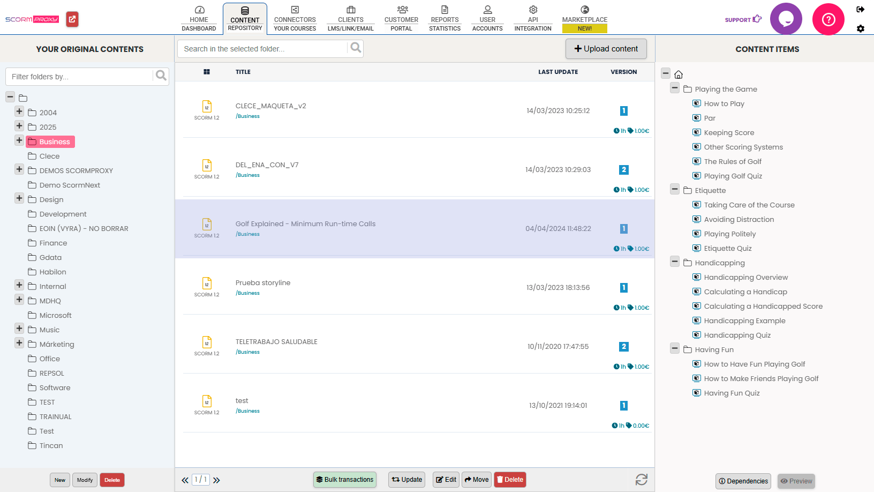The width and height of the screenshot is (874, 492).
Task: Click the New folder button
Action: click(x=60, y=480)
